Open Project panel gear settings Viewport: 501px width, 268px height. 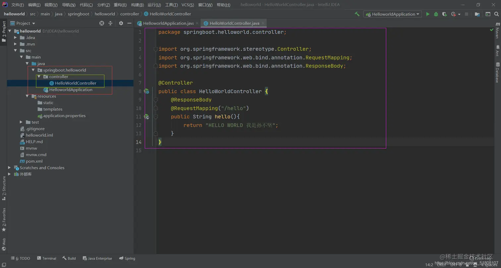121,23
